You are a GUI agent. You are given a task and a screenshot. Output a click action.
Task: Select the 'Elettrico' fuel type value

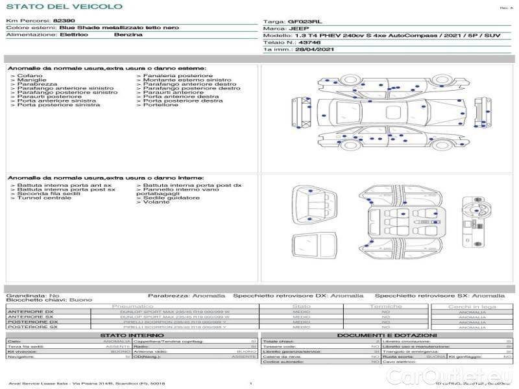click(x=74, y=35)
